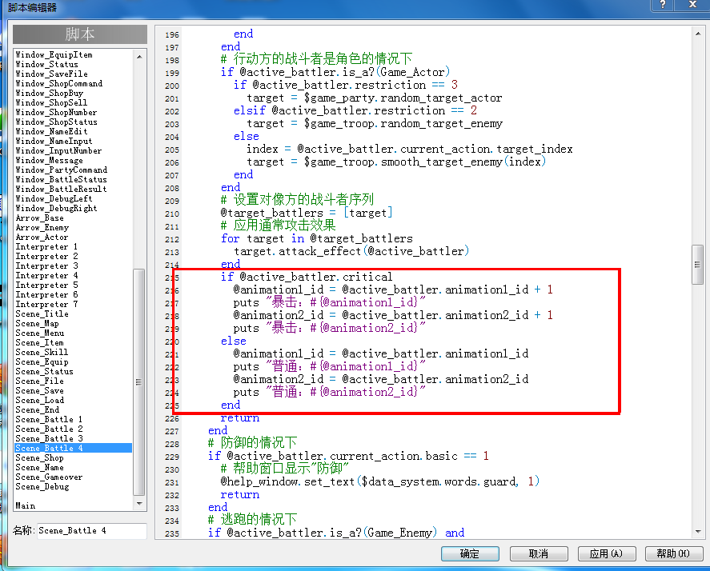The width and height of the screenshot is (710, 571).
Task: Select Window_SaveFile script
Action: (x=51, y=74)
